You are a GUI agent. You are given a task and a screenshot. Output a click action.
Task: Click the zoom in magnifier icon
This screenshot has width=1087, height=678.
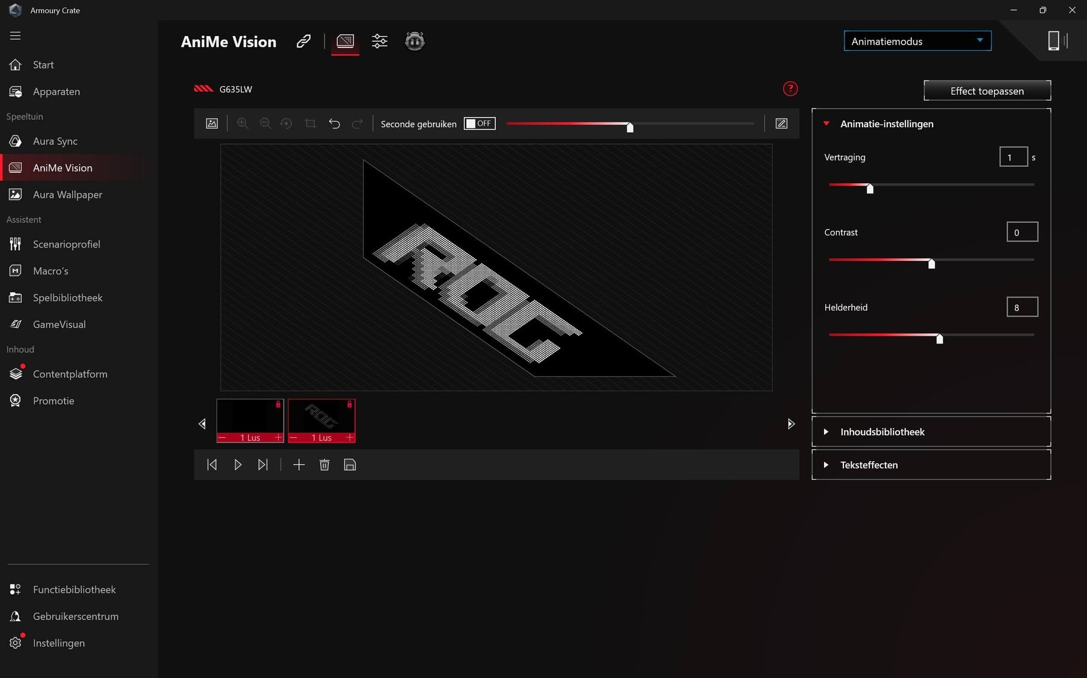[242, 124]
